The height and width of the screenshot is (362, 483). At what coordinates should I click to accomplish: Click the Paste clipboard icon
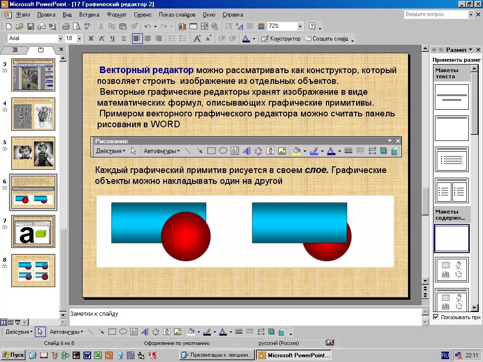pyautogui.click(x=123, y=26)
